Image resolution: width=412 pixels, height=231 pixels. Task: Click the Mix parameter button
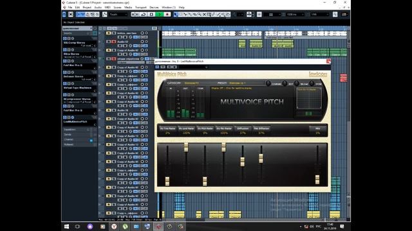pyautogui.click(x=317, y=128)
